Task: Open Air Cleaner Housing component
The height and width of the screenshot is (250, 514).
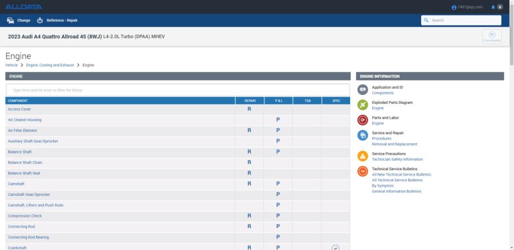Action: coord(25,120)
